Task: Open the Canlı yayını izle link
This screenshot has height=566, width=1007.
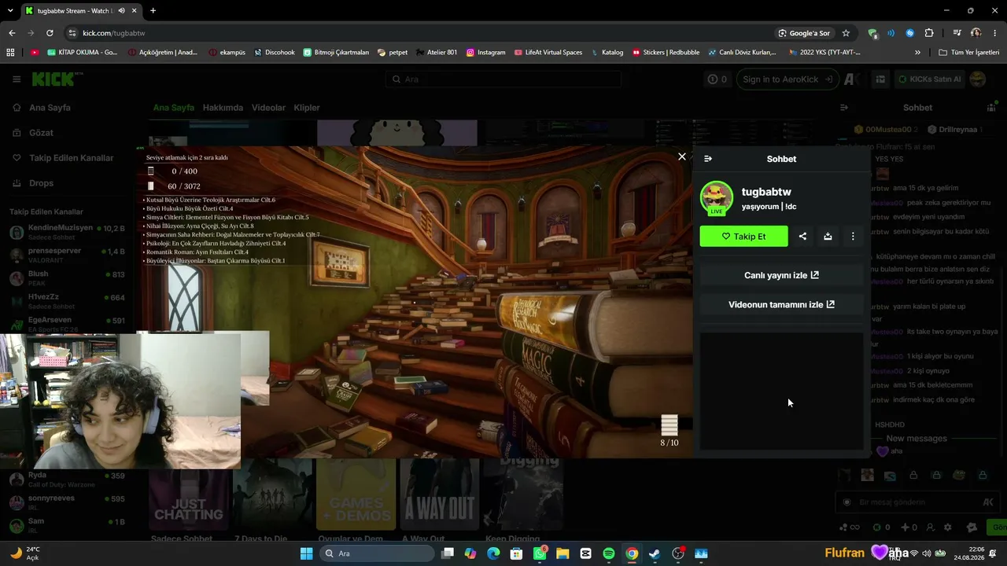Action: (x=781, y=275)
